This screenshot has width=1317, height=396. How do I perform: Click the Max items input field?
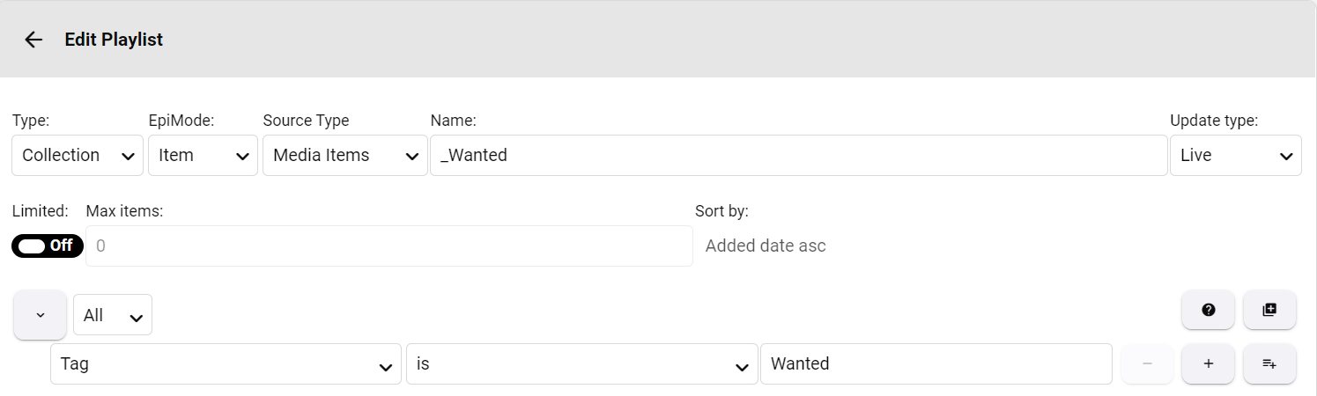[x=388, y=246]
